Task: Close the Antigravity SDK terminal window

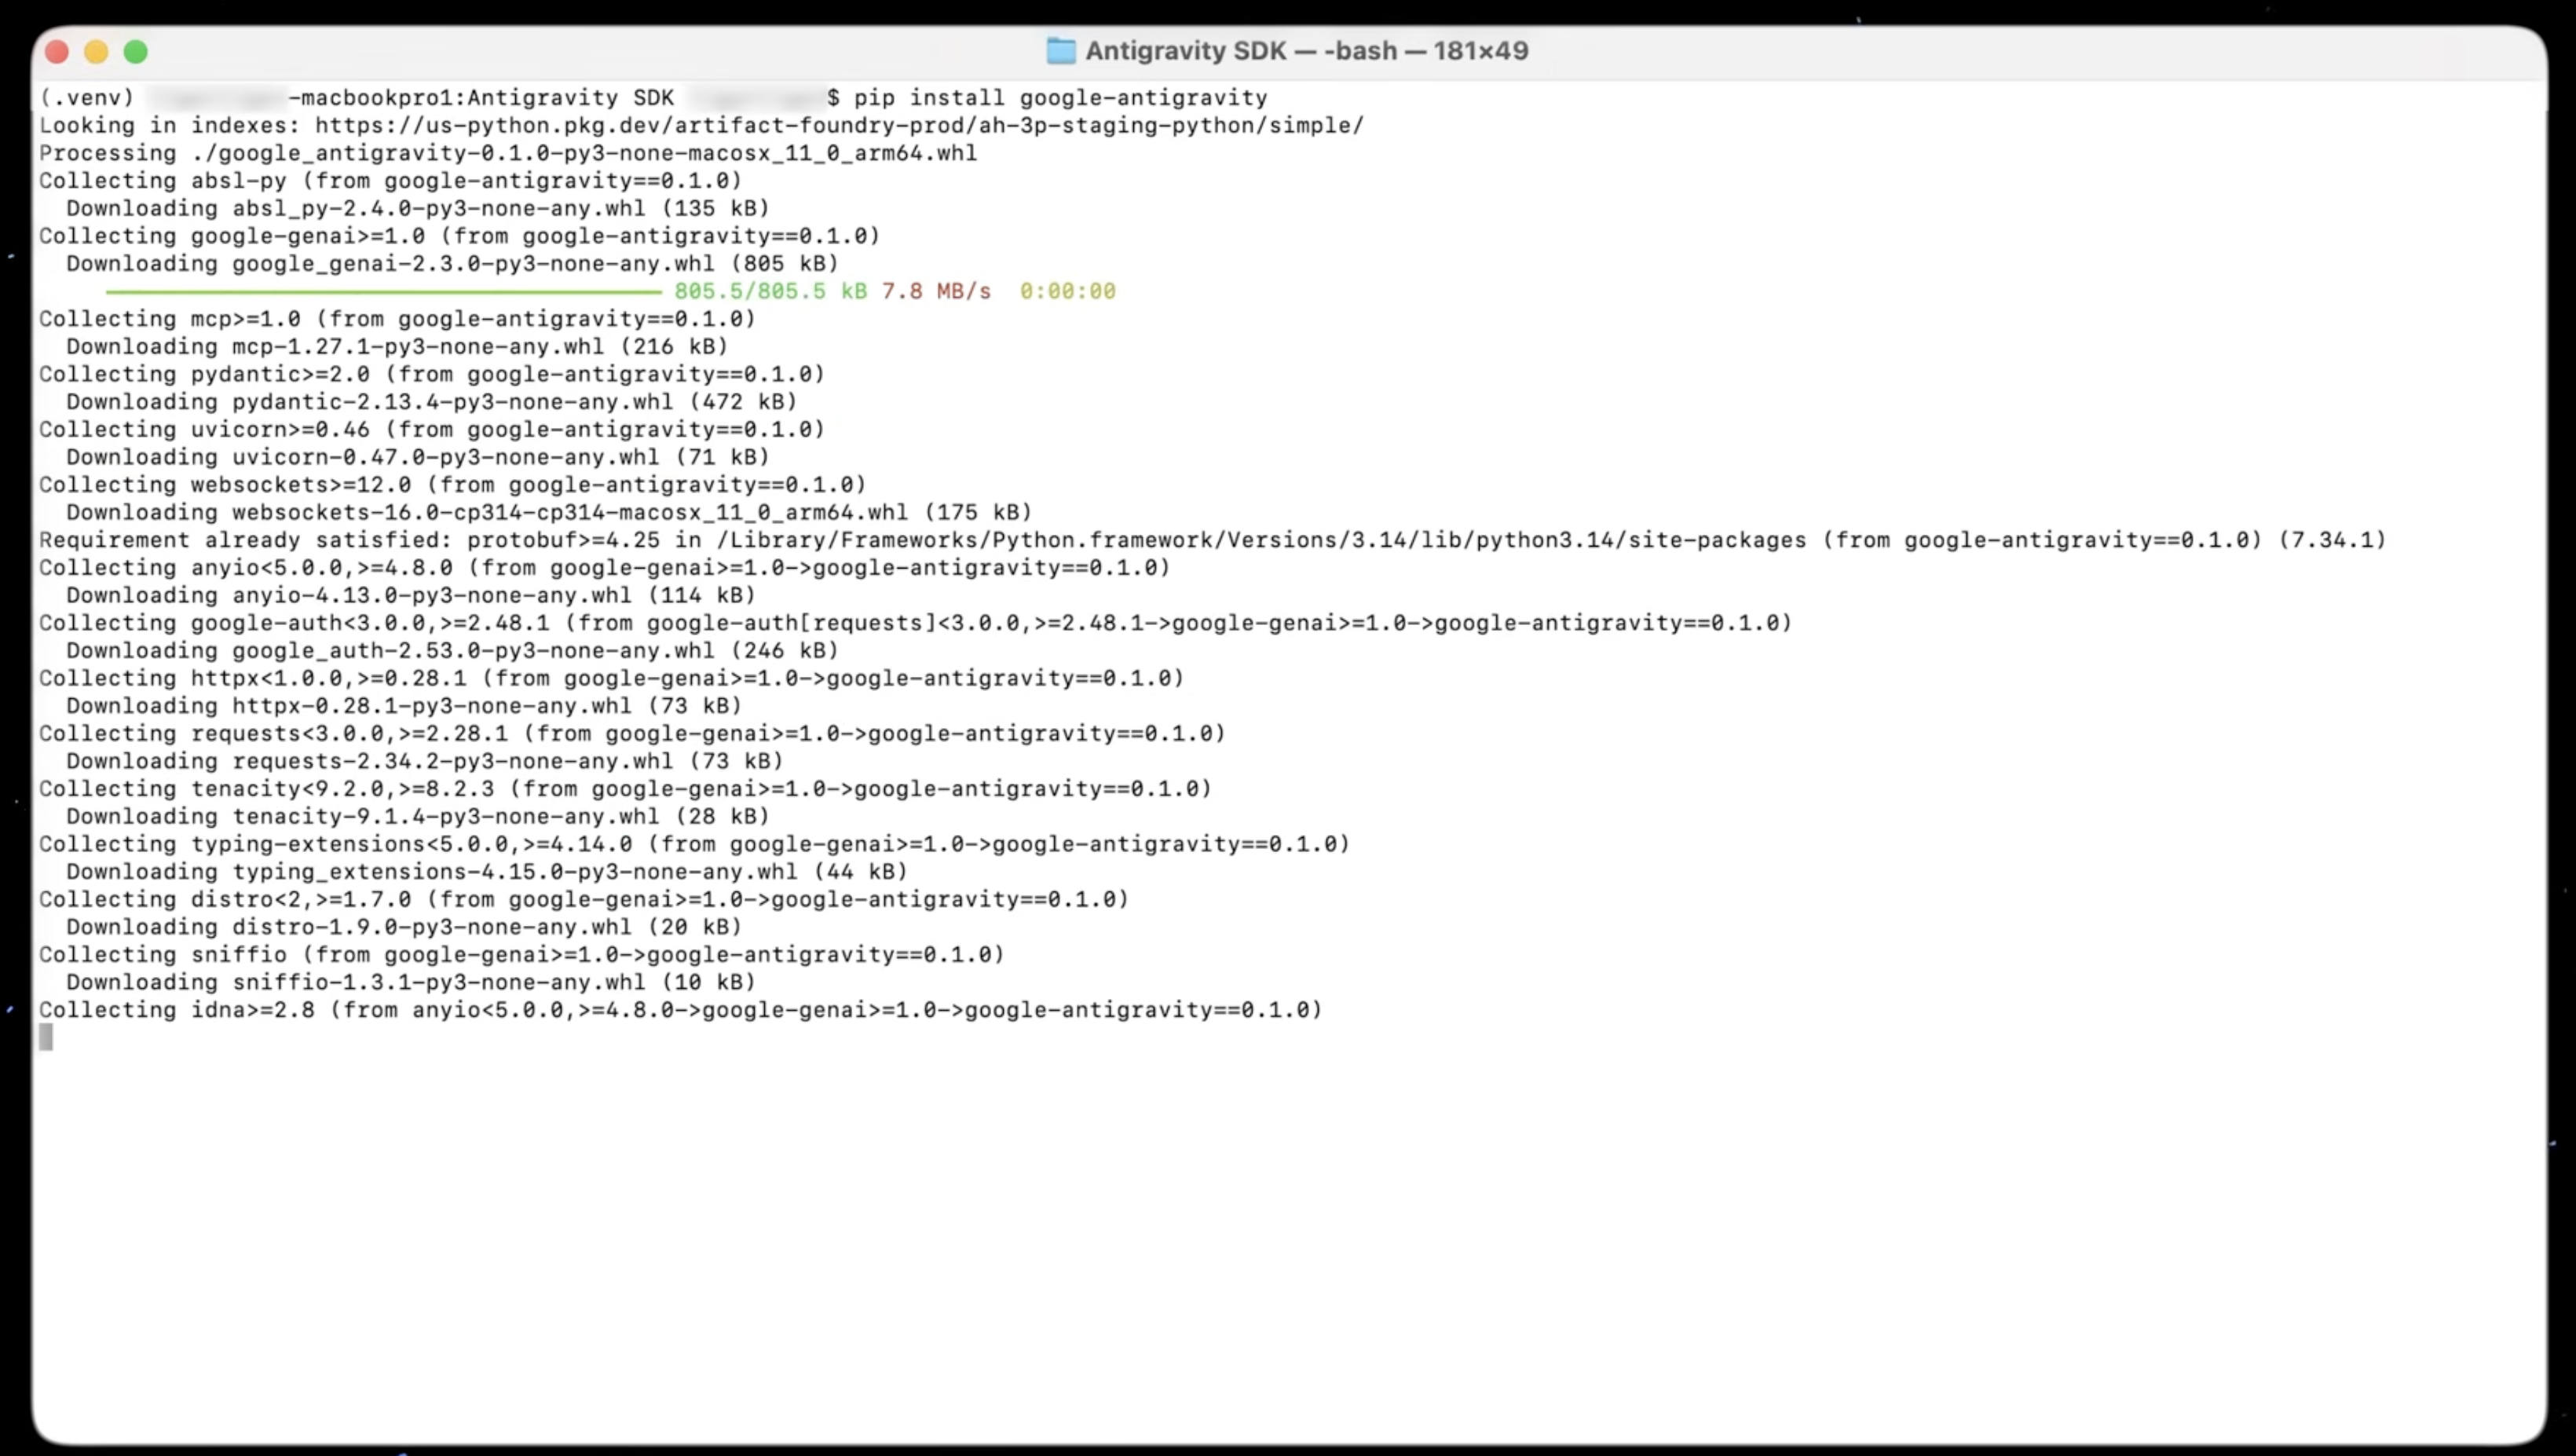Action: pos(57,51)
